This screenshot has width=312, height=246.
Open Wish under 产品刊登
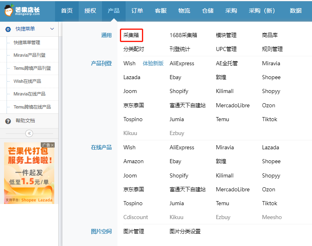tap(129, 64)
